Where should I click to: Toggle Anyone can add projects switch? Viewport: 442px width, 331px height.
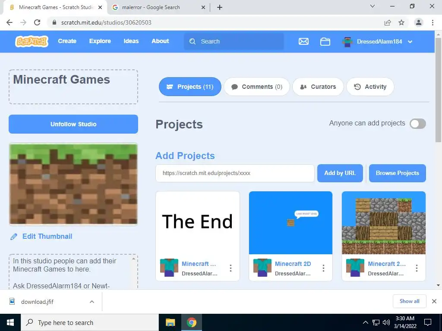point(418,124)
